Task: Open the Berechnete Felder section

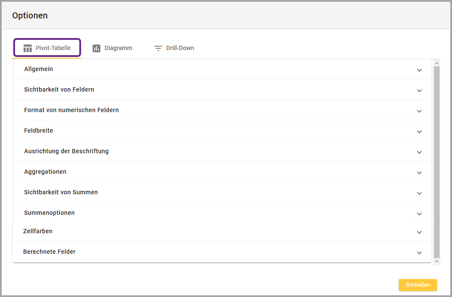Action: pyautogui.click(x=49, y=252)
